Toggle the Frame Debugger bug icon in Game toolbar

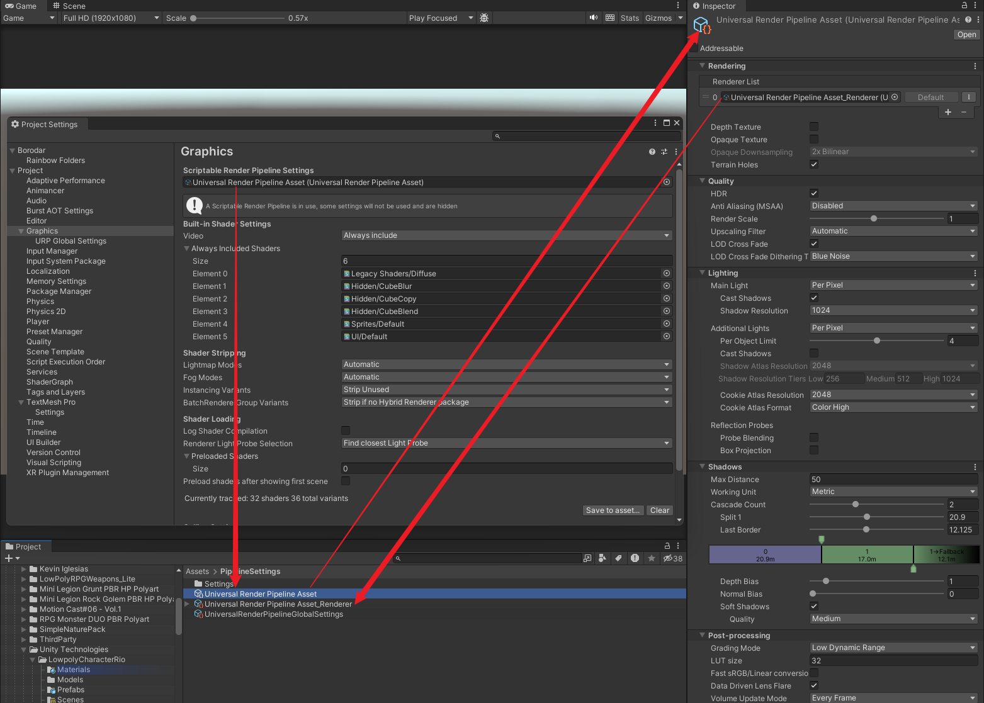484,18
